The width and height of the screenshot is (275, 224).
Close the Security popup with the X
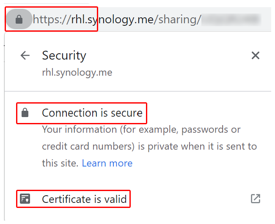click(256, 55)
